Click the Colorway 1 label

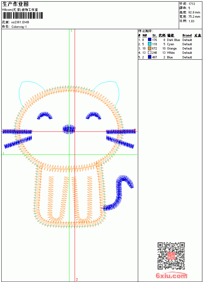click(x=19, y=27)
